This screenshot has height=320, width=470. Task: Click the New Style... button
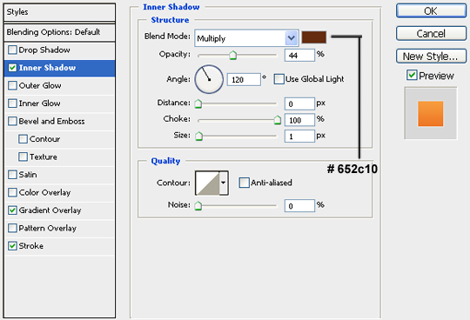coord(431,56)
